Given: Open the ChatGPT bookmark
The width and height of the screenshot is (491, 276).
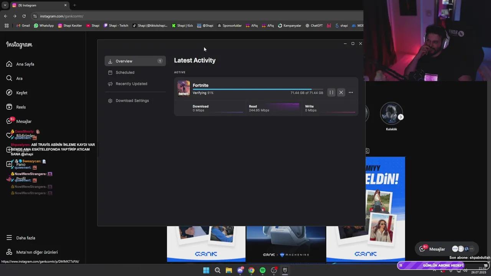Looking at the screenshot, I should coord(314,26).
